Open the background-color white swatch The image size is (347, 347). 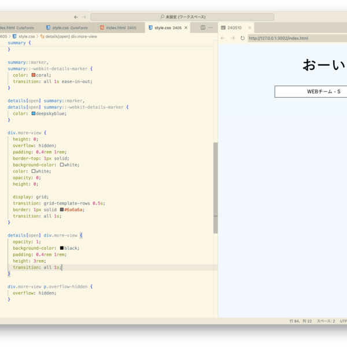point(62,165)
